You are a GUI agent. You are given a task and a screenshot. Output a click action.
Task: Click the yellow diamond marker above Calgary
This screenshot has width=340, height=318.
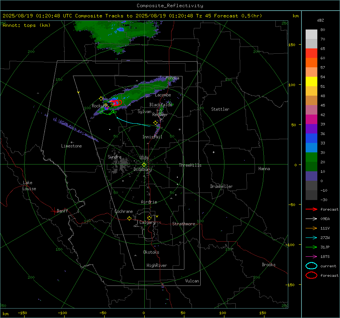click(x=149, y=218)
